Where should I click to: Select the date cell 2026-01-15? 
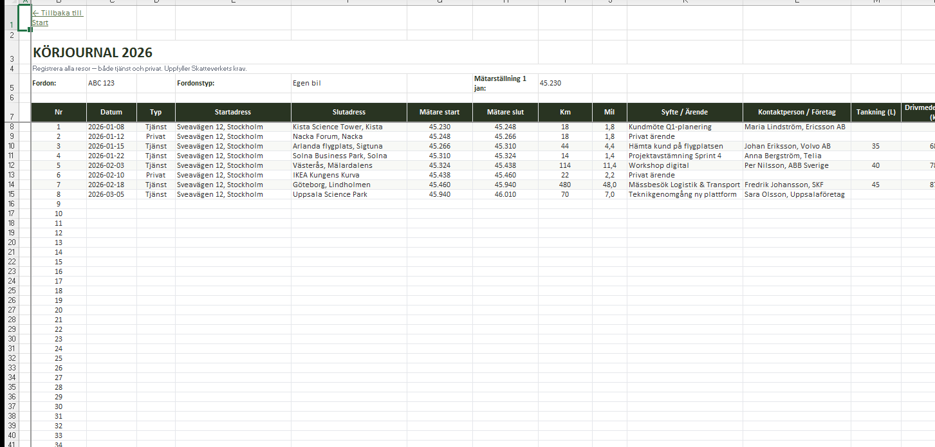106,146
